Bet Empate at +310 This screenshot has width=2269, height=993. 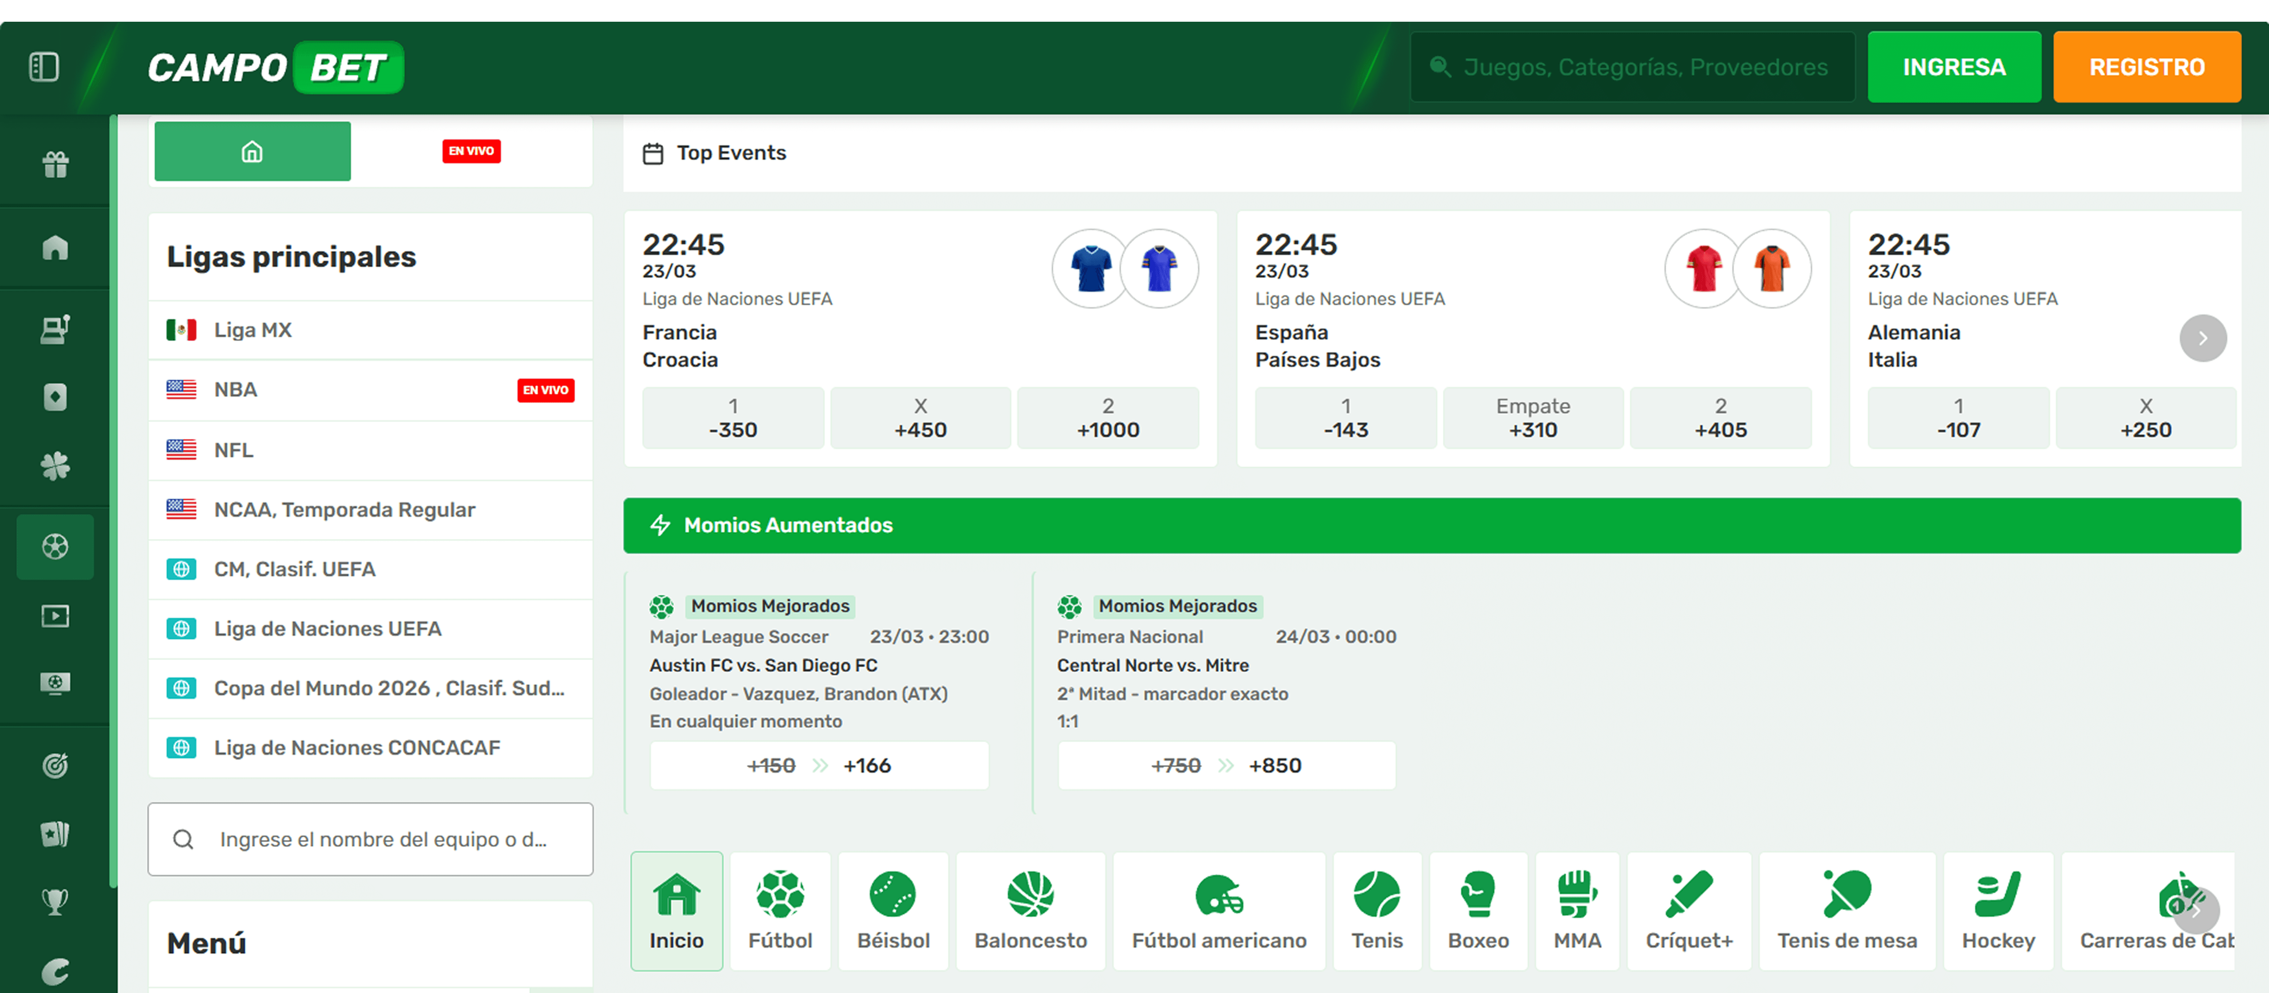(1532, 418)
